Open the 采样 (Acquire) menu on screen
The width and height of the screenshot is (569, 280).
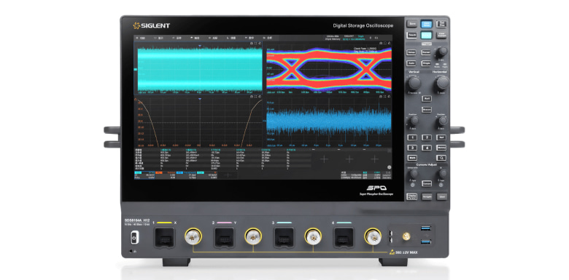(x=177, y=38)
